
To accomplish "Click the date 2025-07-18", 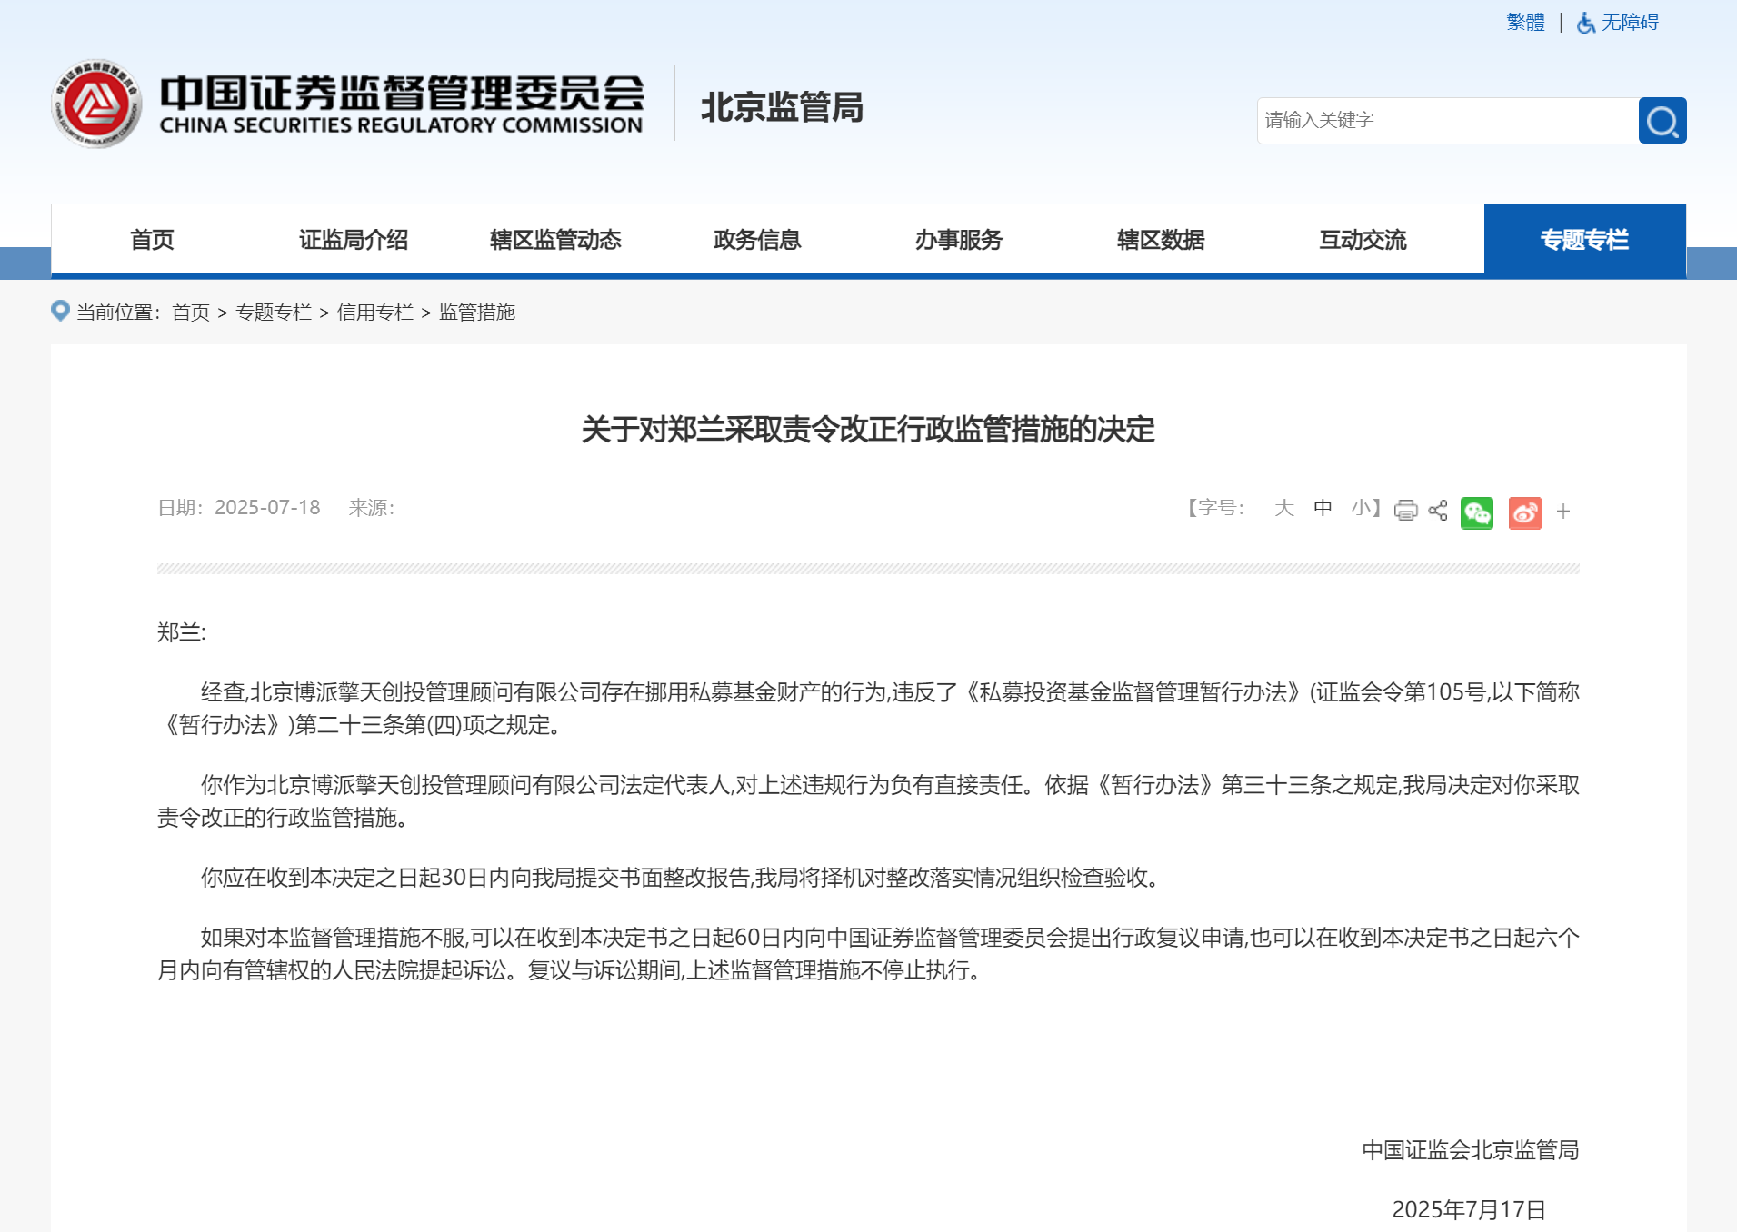I will click(x=267, y=507).
